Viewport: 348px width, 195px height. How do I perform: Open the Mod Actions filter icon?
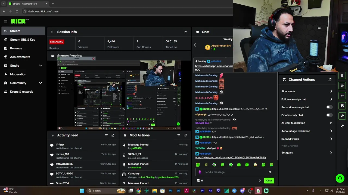click(179, 135)
